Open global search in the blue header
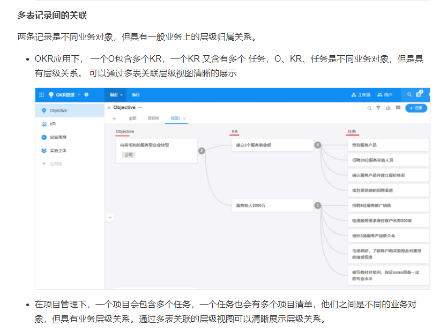Image resolution: width=447 pixels, height=333 pixels. coord(409,95)
